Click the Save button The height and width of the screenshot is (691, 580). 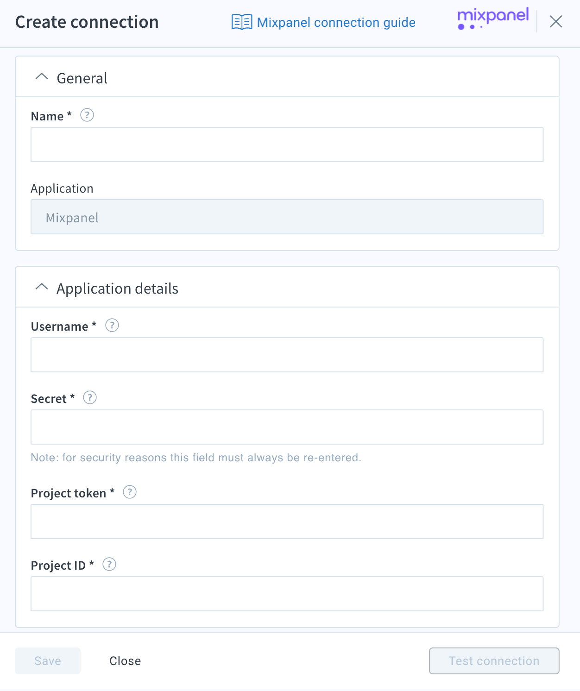(48, 661)
